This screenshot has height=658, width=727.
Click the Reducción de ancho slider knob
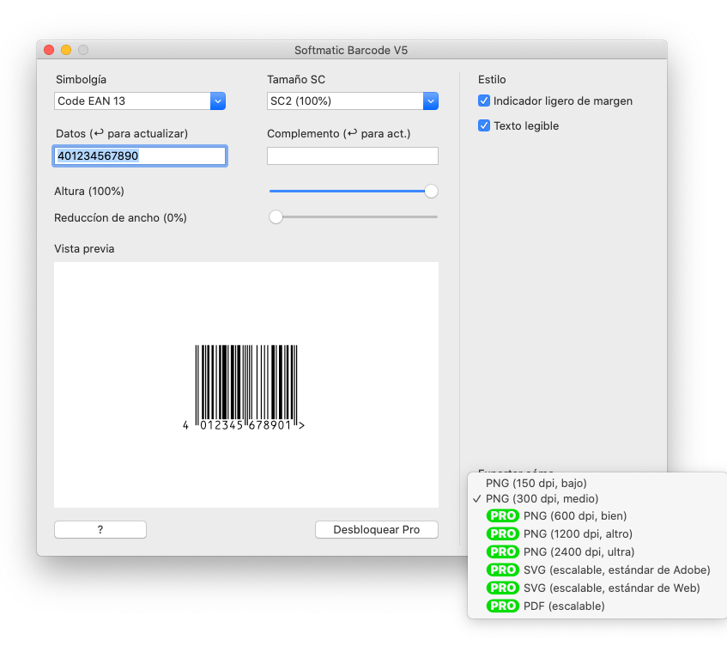coord(276,217)
